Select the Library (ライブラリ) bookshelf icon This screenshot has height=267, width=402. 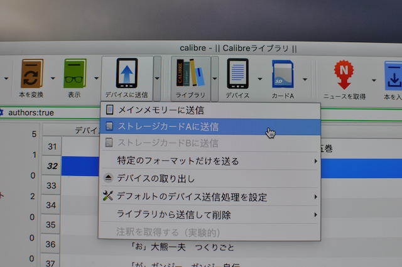click(x=190, y=73)
